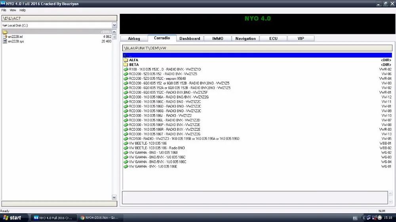The width and height of the screenshot is (396, 222).
Task: Click the NYO 4.0 Full 2016 taskbar button
Action: coord(53,218)
